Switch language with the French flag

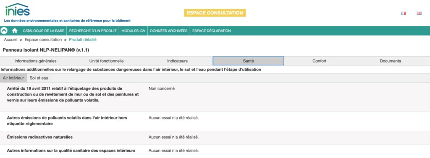coord(403,13)
